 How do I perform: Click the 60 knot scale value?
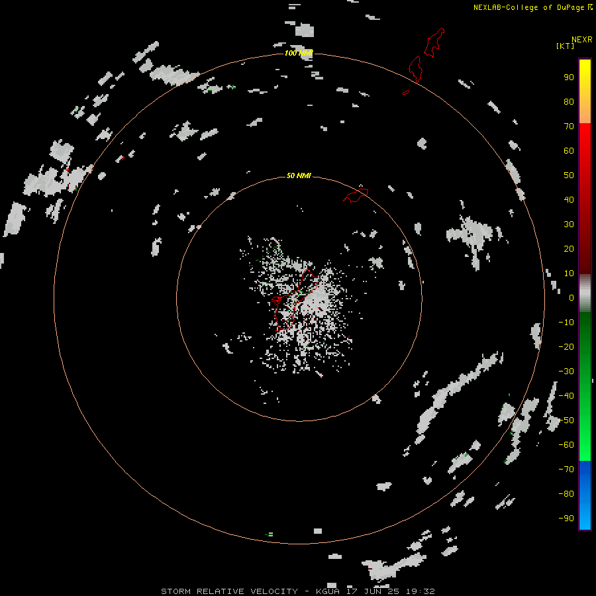coord(569,151)
